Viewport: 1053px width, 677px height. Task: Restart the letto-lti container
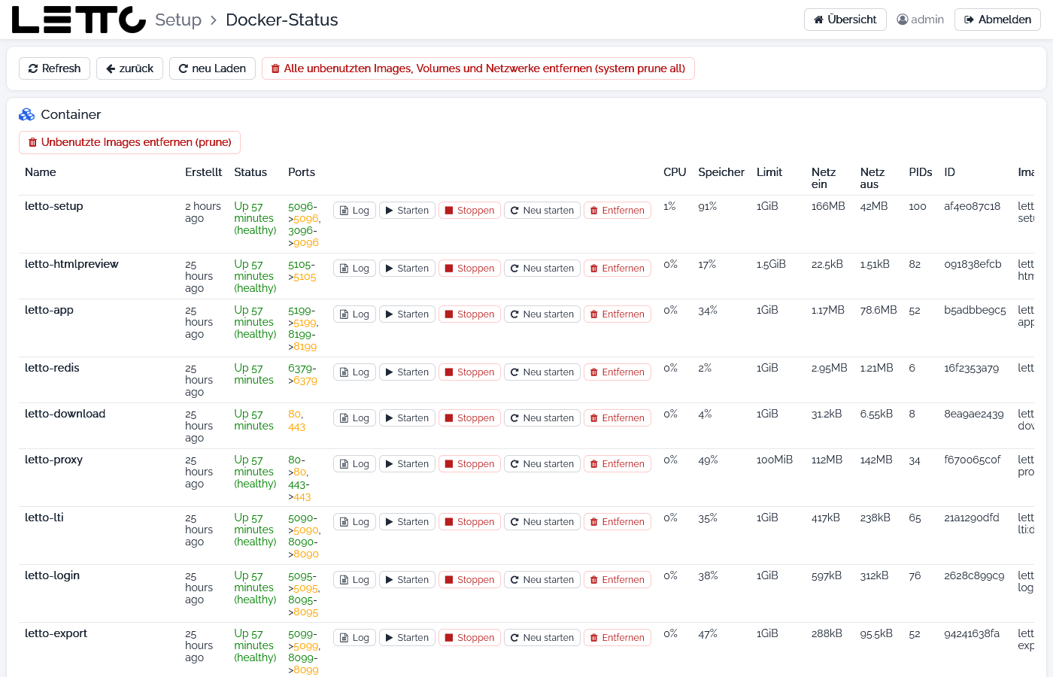tap(542, 522)
